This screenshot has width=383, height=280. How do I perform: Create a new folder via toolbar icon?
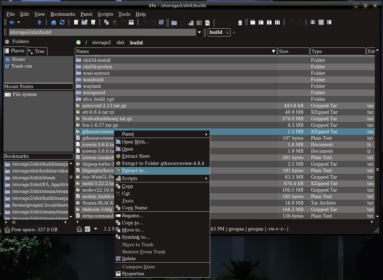tap(84, 23)
